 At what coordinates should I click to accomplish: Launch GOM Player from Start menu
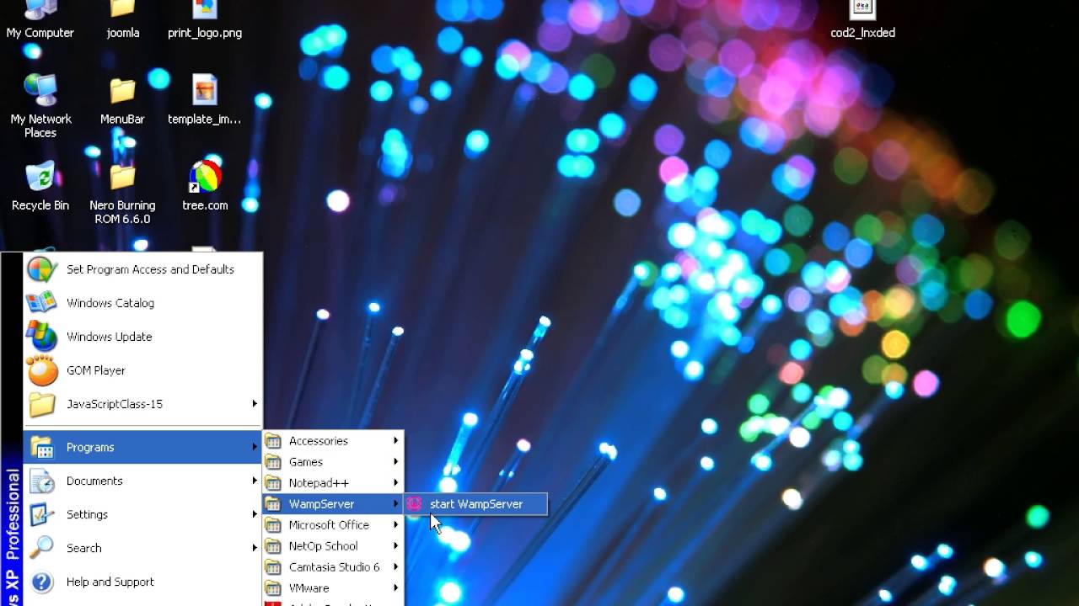(x=143, y=370)
